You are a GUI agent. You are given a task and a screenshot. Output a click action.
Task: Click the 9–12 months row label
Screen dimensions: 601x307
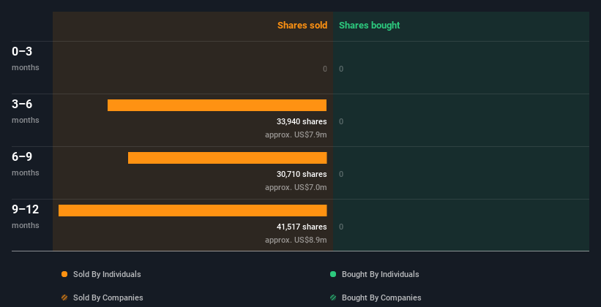[26, 216]
